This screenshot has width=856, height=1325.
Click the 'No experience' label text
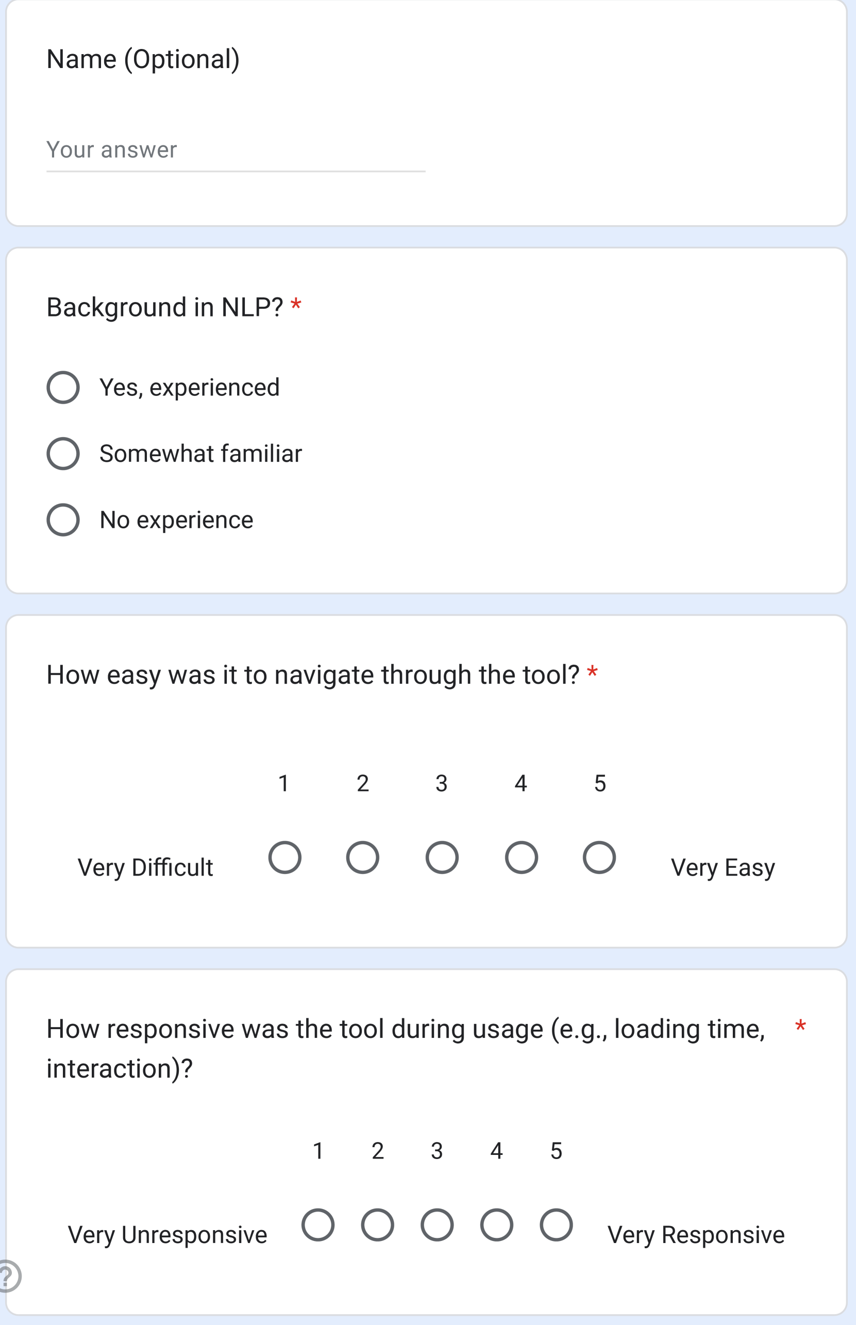click(x=176, y=519)
